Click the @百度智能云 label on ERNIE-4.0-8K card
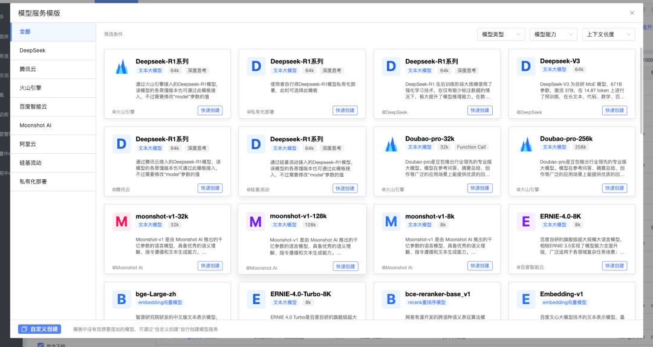Viewport: 653px width, 347px height. pyautogui.click(x=530, y=267)
